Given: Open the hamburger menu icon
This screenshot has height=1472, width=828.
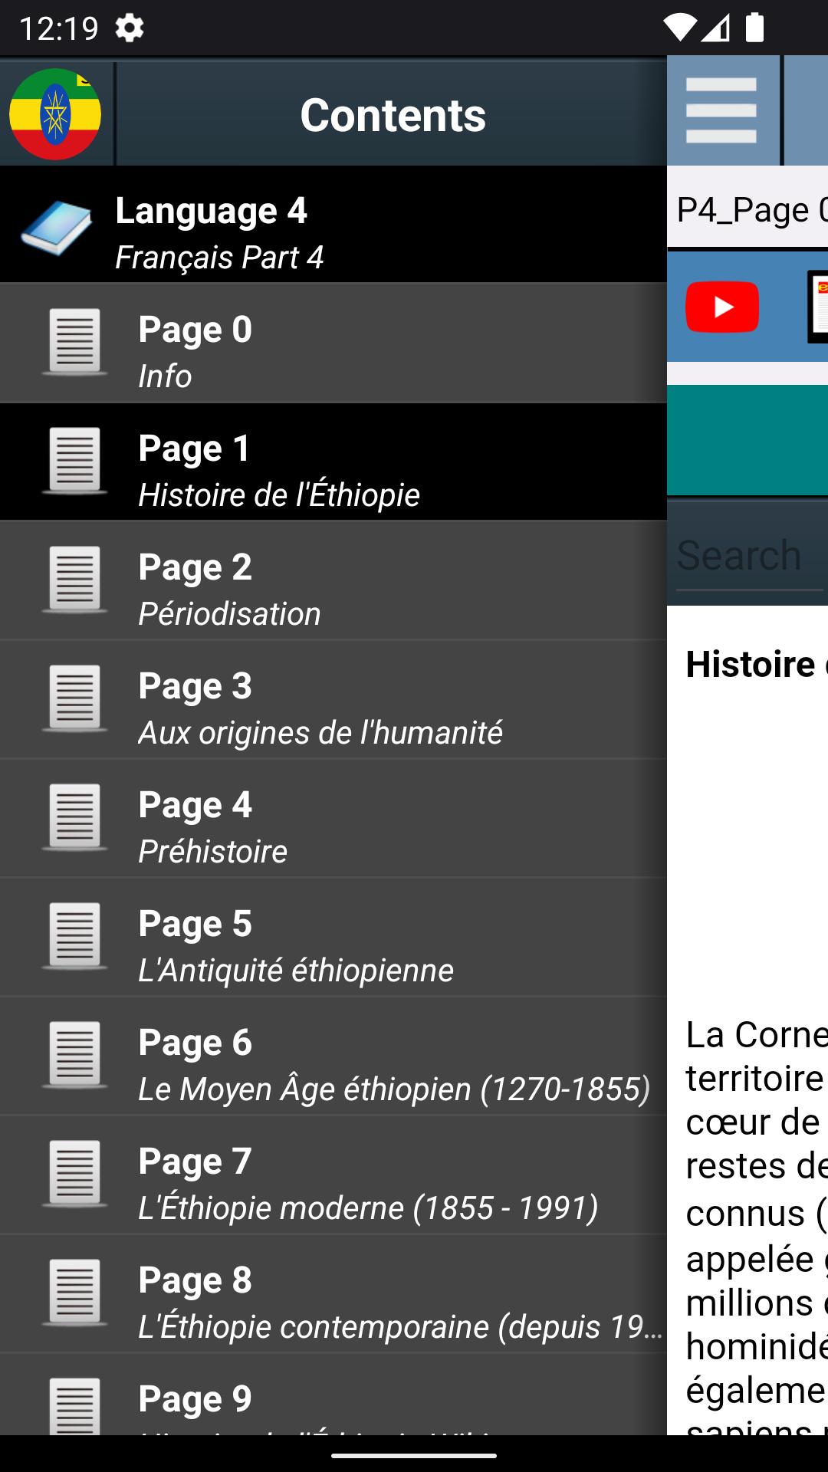Looking at the screenshot, I should click(x=721, y=111).
